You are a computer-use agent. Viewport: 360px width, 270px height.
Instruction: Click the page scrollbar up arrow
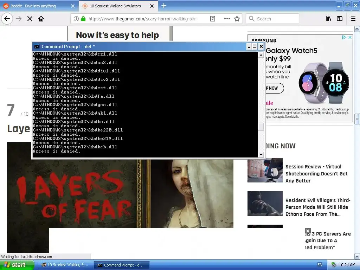click(x=357, y=29)
